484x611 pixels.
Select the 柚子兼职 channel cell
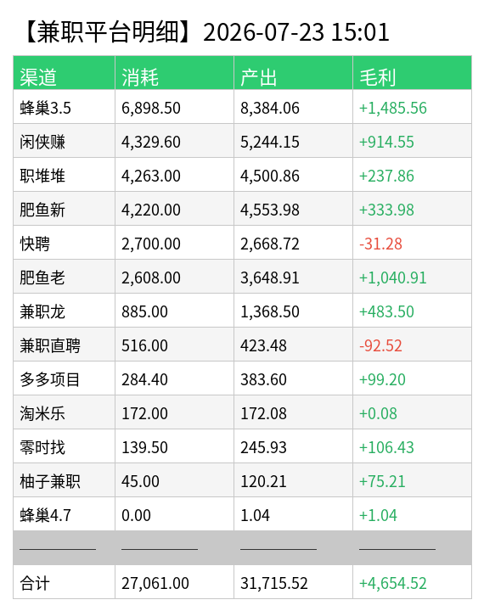tap(64, 480)
